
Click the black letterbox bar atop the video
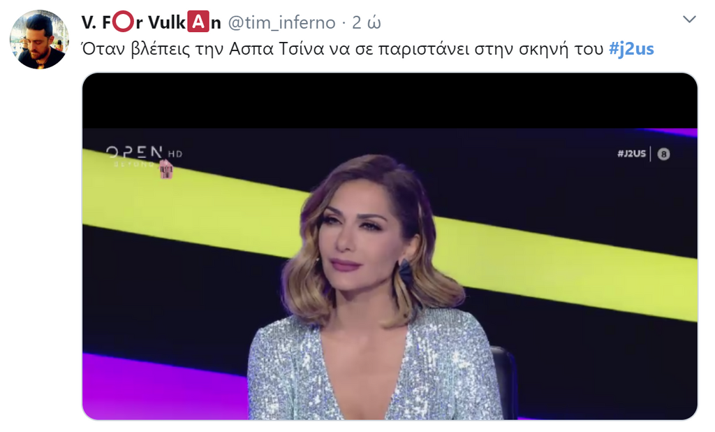coord(390,101)
